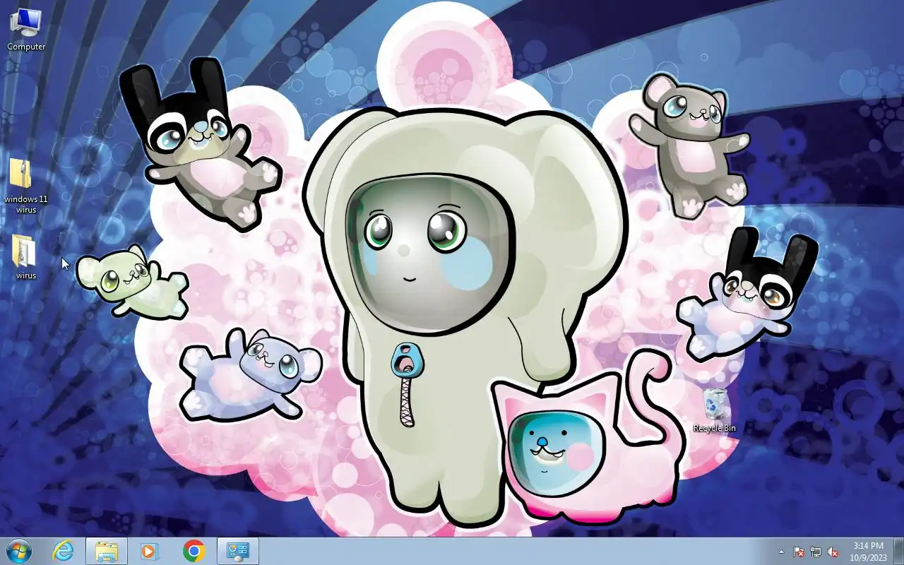Launch Google Chrome from the taskbar
Viewport: 904px width, 565px height.
click(194, 551)
